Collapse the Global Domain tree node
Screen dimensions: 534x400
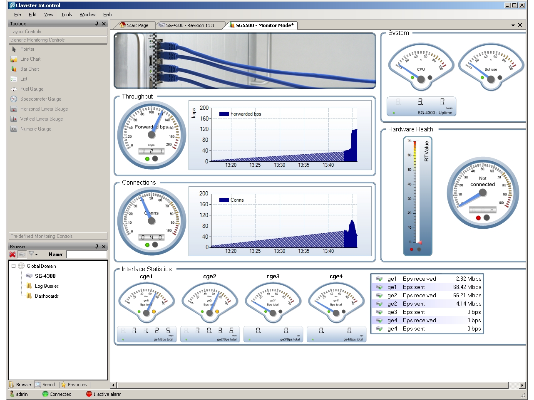pyautogui.click(x=13, y=266)
